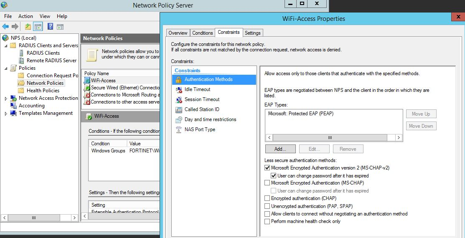
Task: Switch to the Settings tab
Action: pos(252,33)
